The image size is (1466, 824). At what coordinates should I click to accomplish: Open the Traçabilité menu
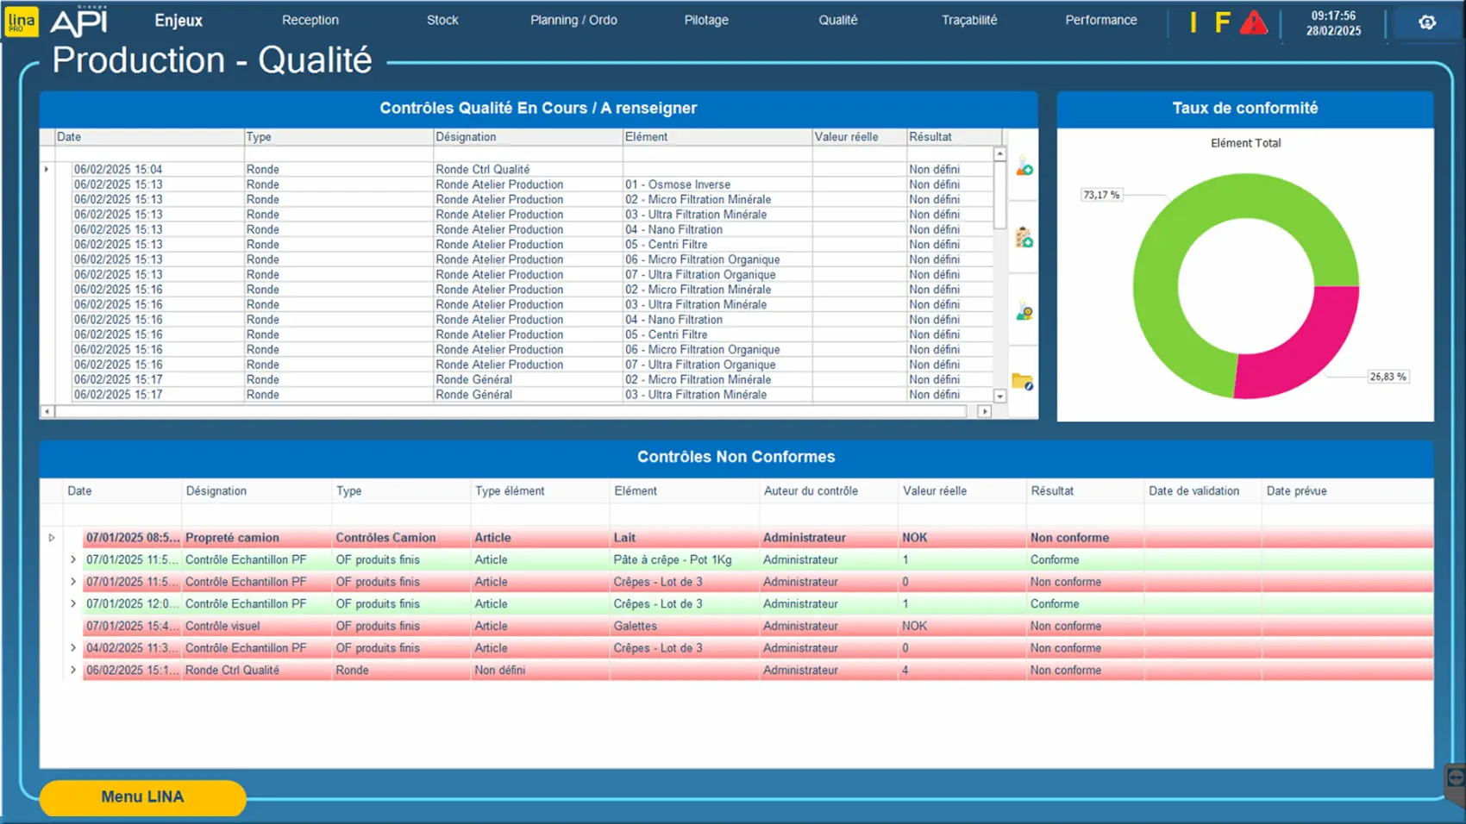click(x=968, y=20)
